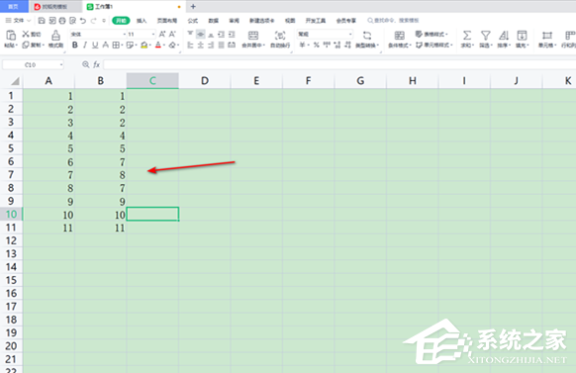Apply currency yen format
The image size is (576, 373).
302,45
